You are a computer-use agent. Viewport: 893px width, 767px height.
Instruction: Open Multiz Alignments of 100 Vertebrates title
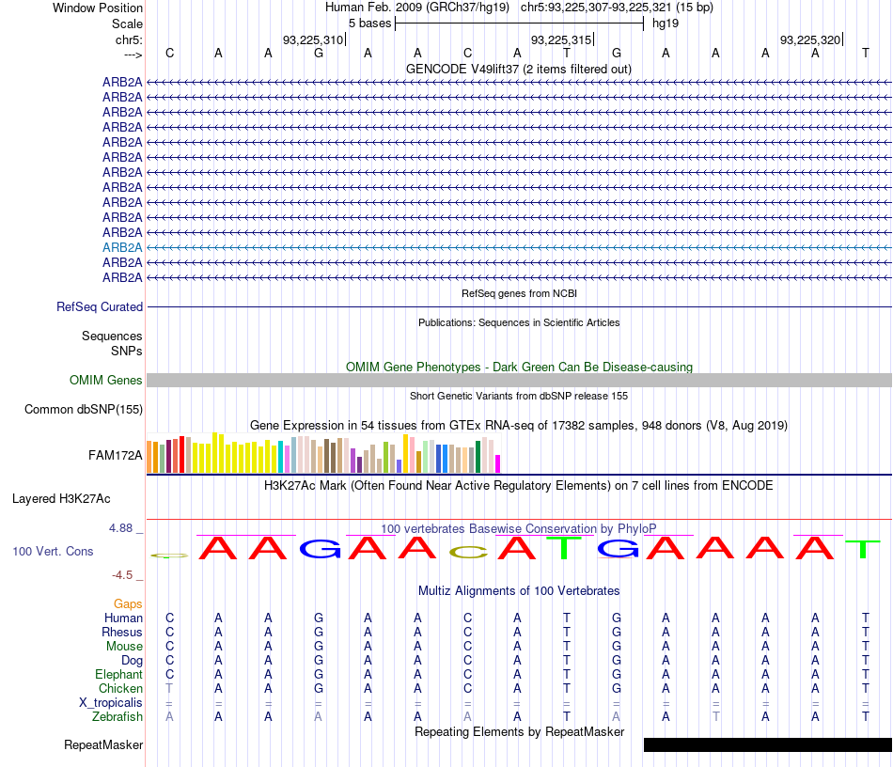[x=519, y=590]
